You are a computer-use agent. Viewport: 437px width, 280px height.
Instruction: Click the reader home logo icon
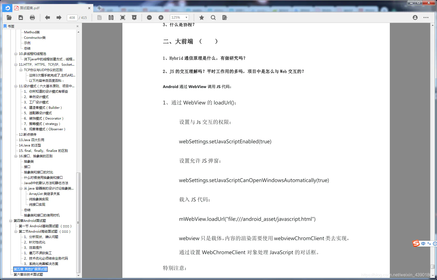click(x=7, y=8)
